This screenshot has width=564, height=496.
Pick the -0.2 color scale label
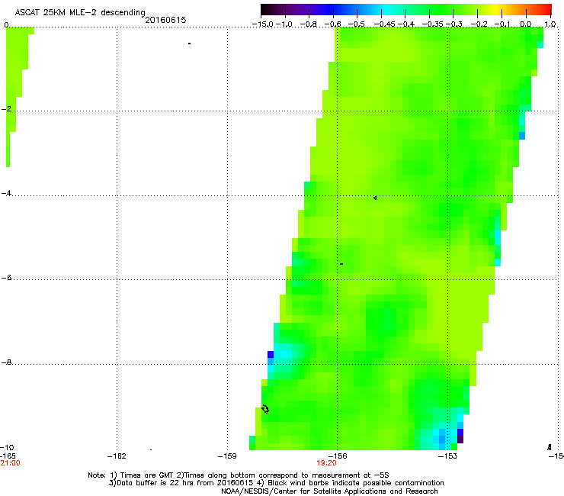[479, 24]
